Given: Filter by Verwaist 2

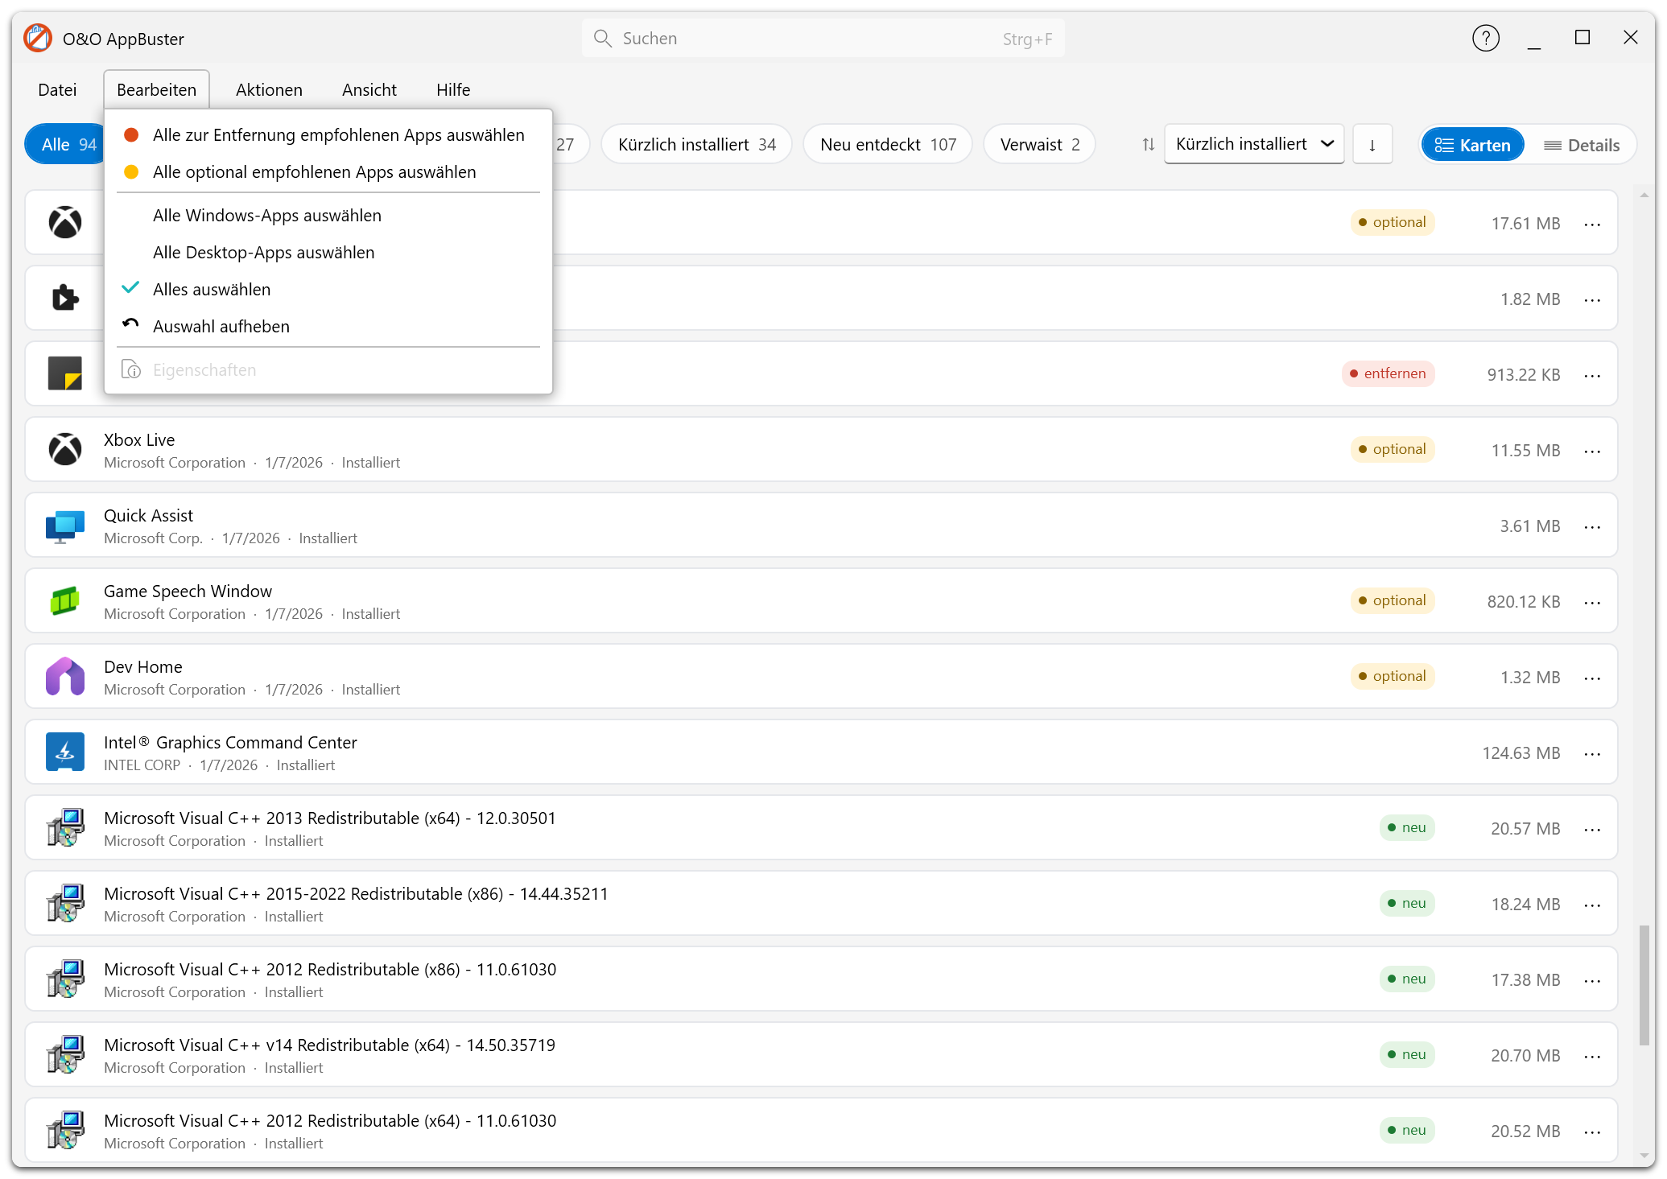Looking at the screenshot, I should click(x=1039, y=145).
